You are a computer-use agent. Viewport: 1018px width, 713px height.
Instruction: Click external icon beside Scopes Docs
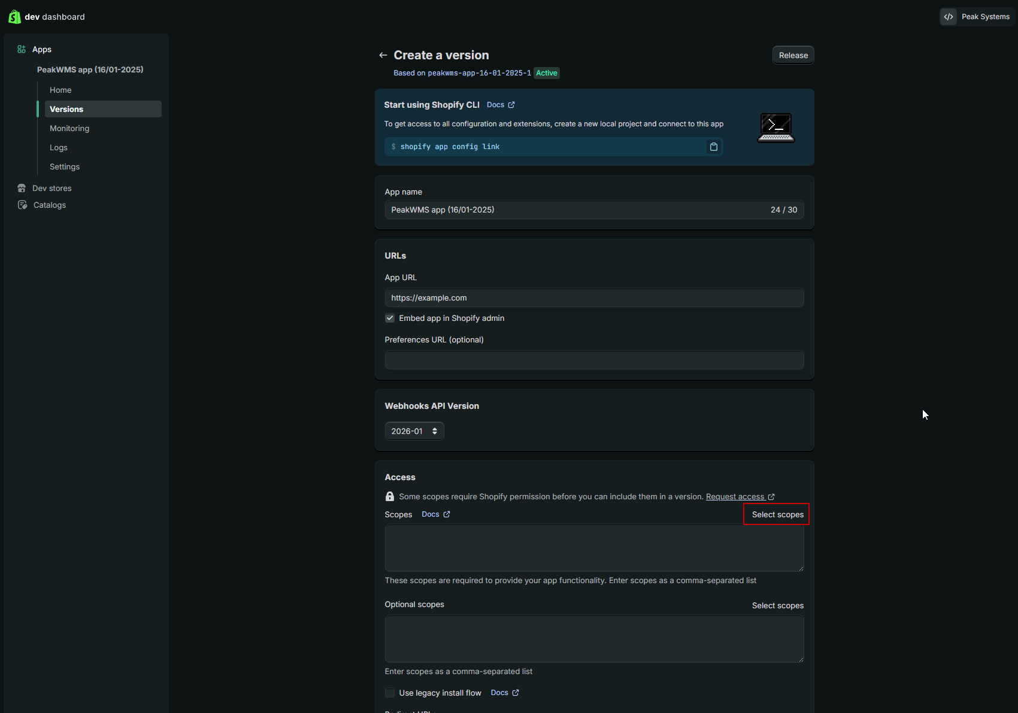pos(447,514)
